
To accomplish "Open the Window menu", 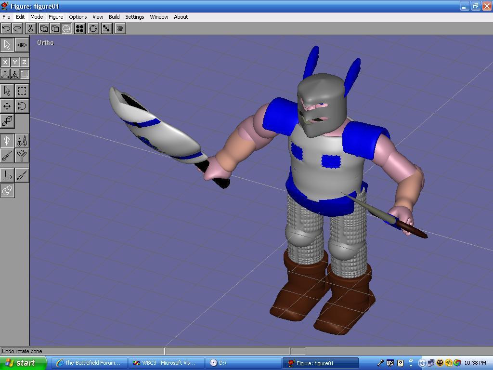I will pos(159,17).
